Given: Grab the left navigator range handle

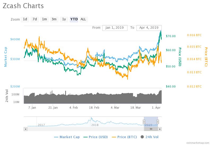Looking at the screenshot, I should pos(144,122).
